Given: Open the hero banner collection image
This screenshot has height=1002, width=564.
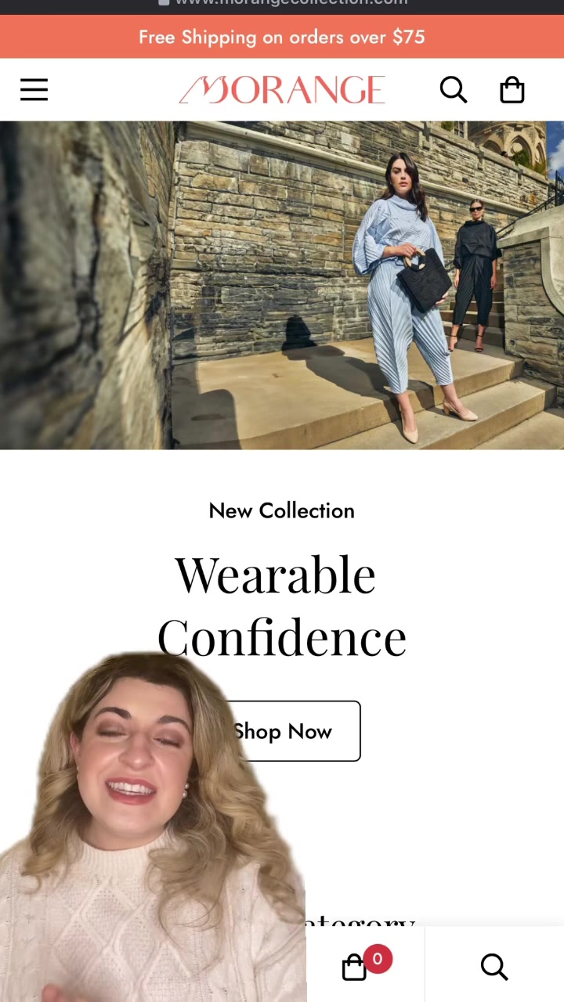Looking at the screenshot, I should pos(282,285).
